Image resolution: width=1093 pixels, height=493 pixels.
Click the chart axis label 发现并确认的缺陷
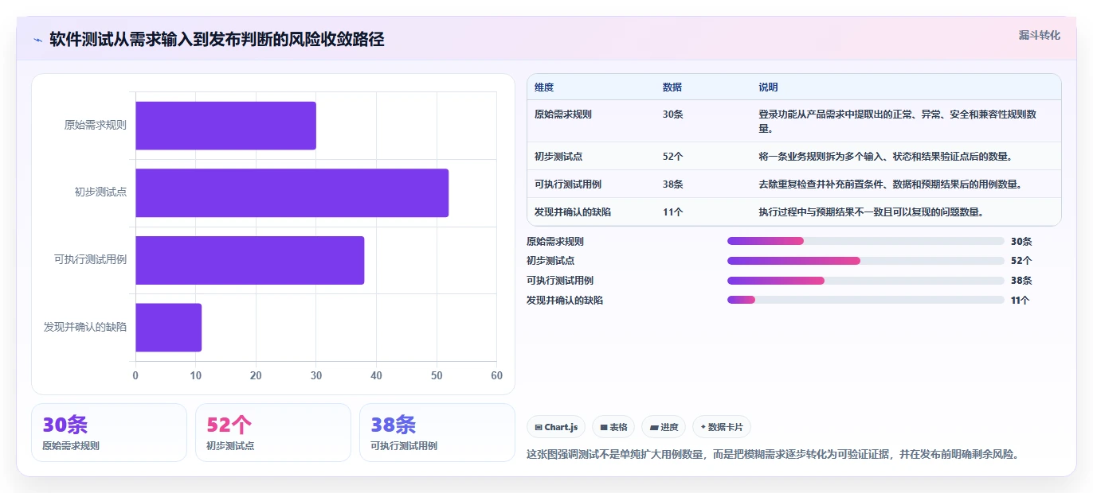coord(85,327)
